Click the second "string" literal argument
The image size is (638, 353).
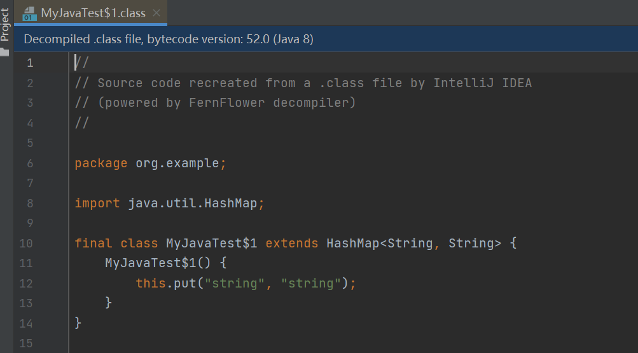pyautogui.click(x=311, y=283)
